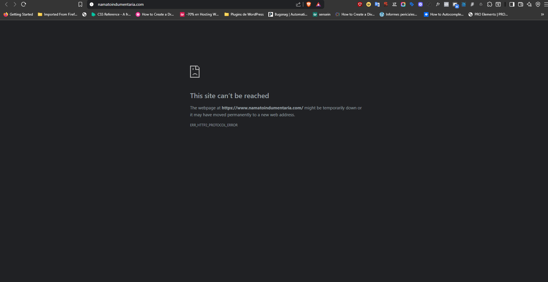
Task: Open Brave Wallet icon
Action: (x=521, y=4)
